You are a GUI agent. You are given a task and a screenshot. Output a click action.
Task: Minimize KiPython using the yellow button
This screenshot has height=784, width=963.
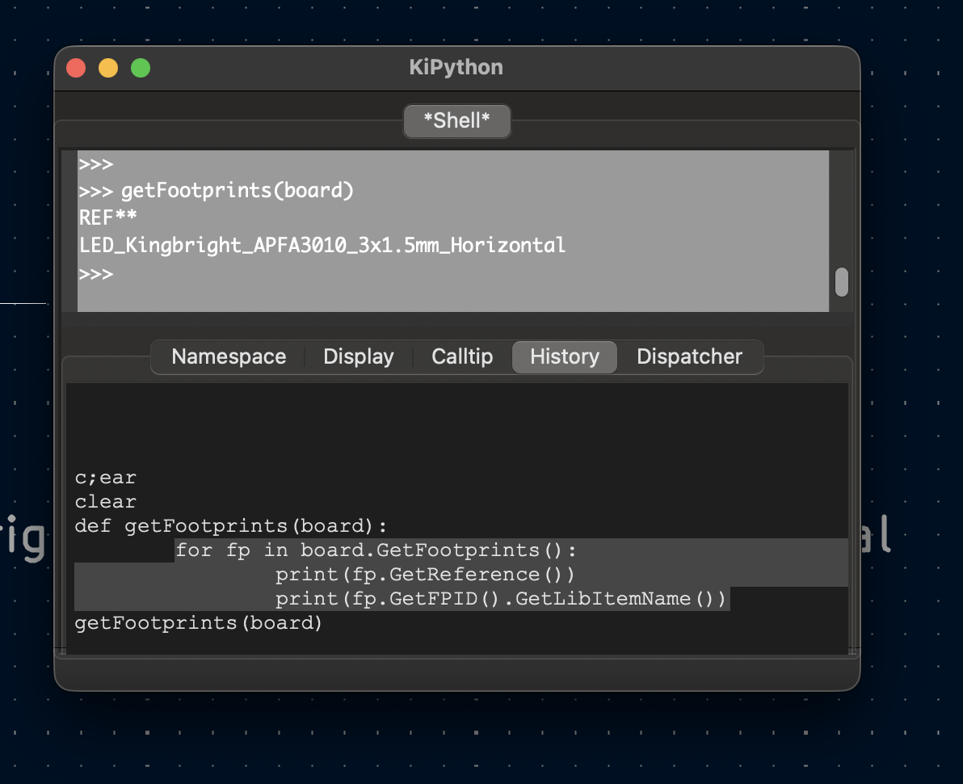point(108,68)
